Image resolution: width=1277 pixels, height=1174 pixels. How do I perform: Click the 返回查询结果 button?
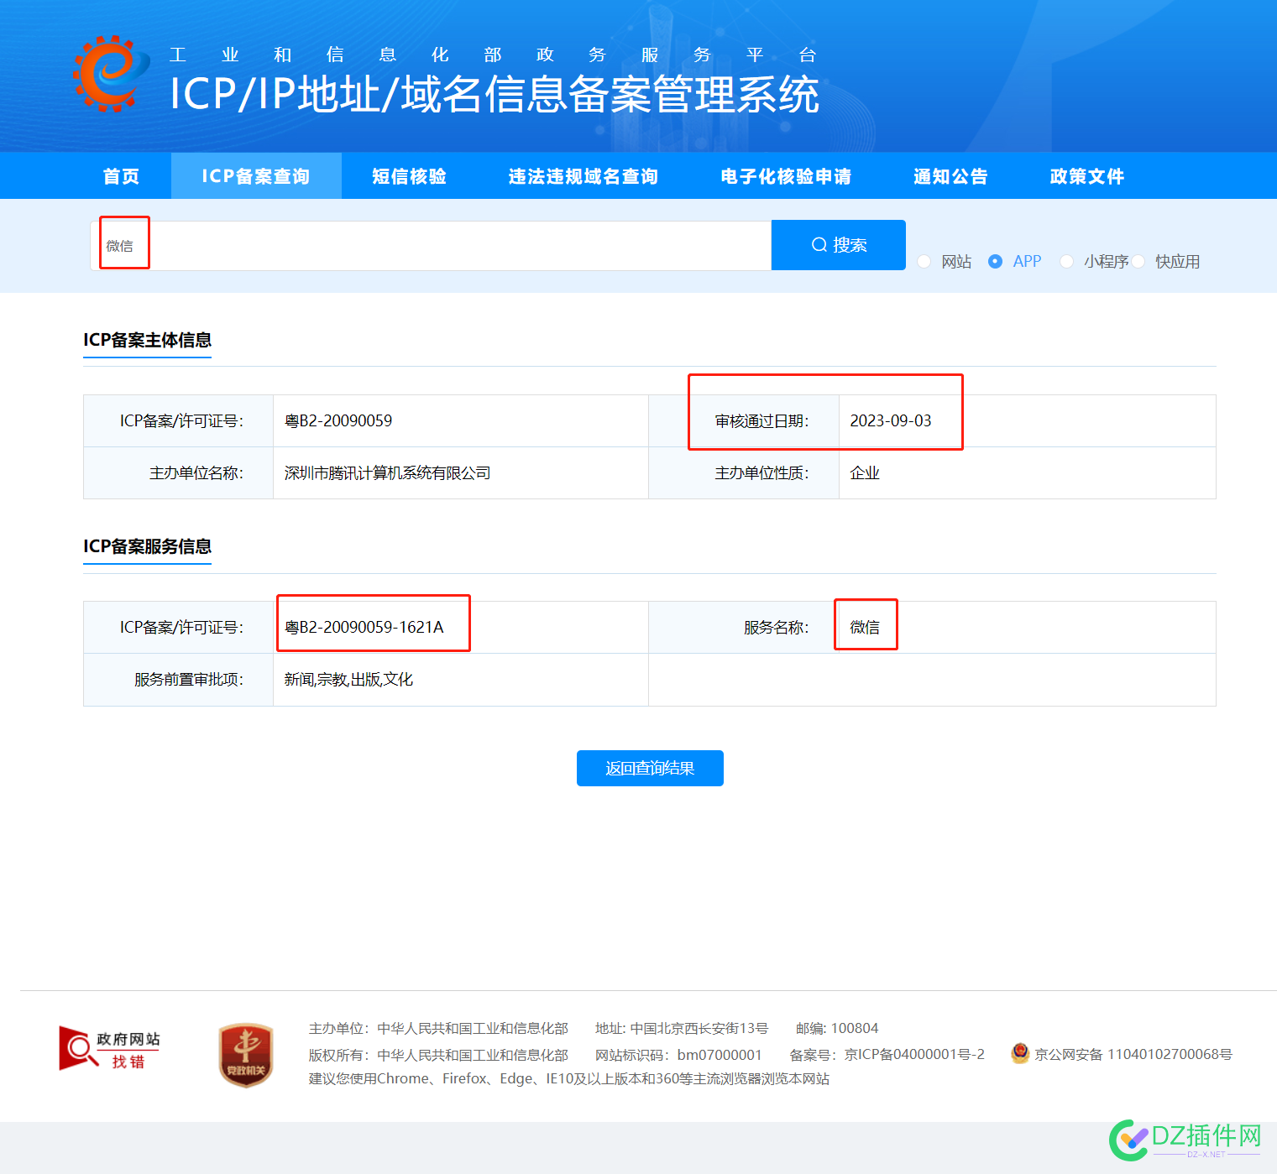[650, 768]
